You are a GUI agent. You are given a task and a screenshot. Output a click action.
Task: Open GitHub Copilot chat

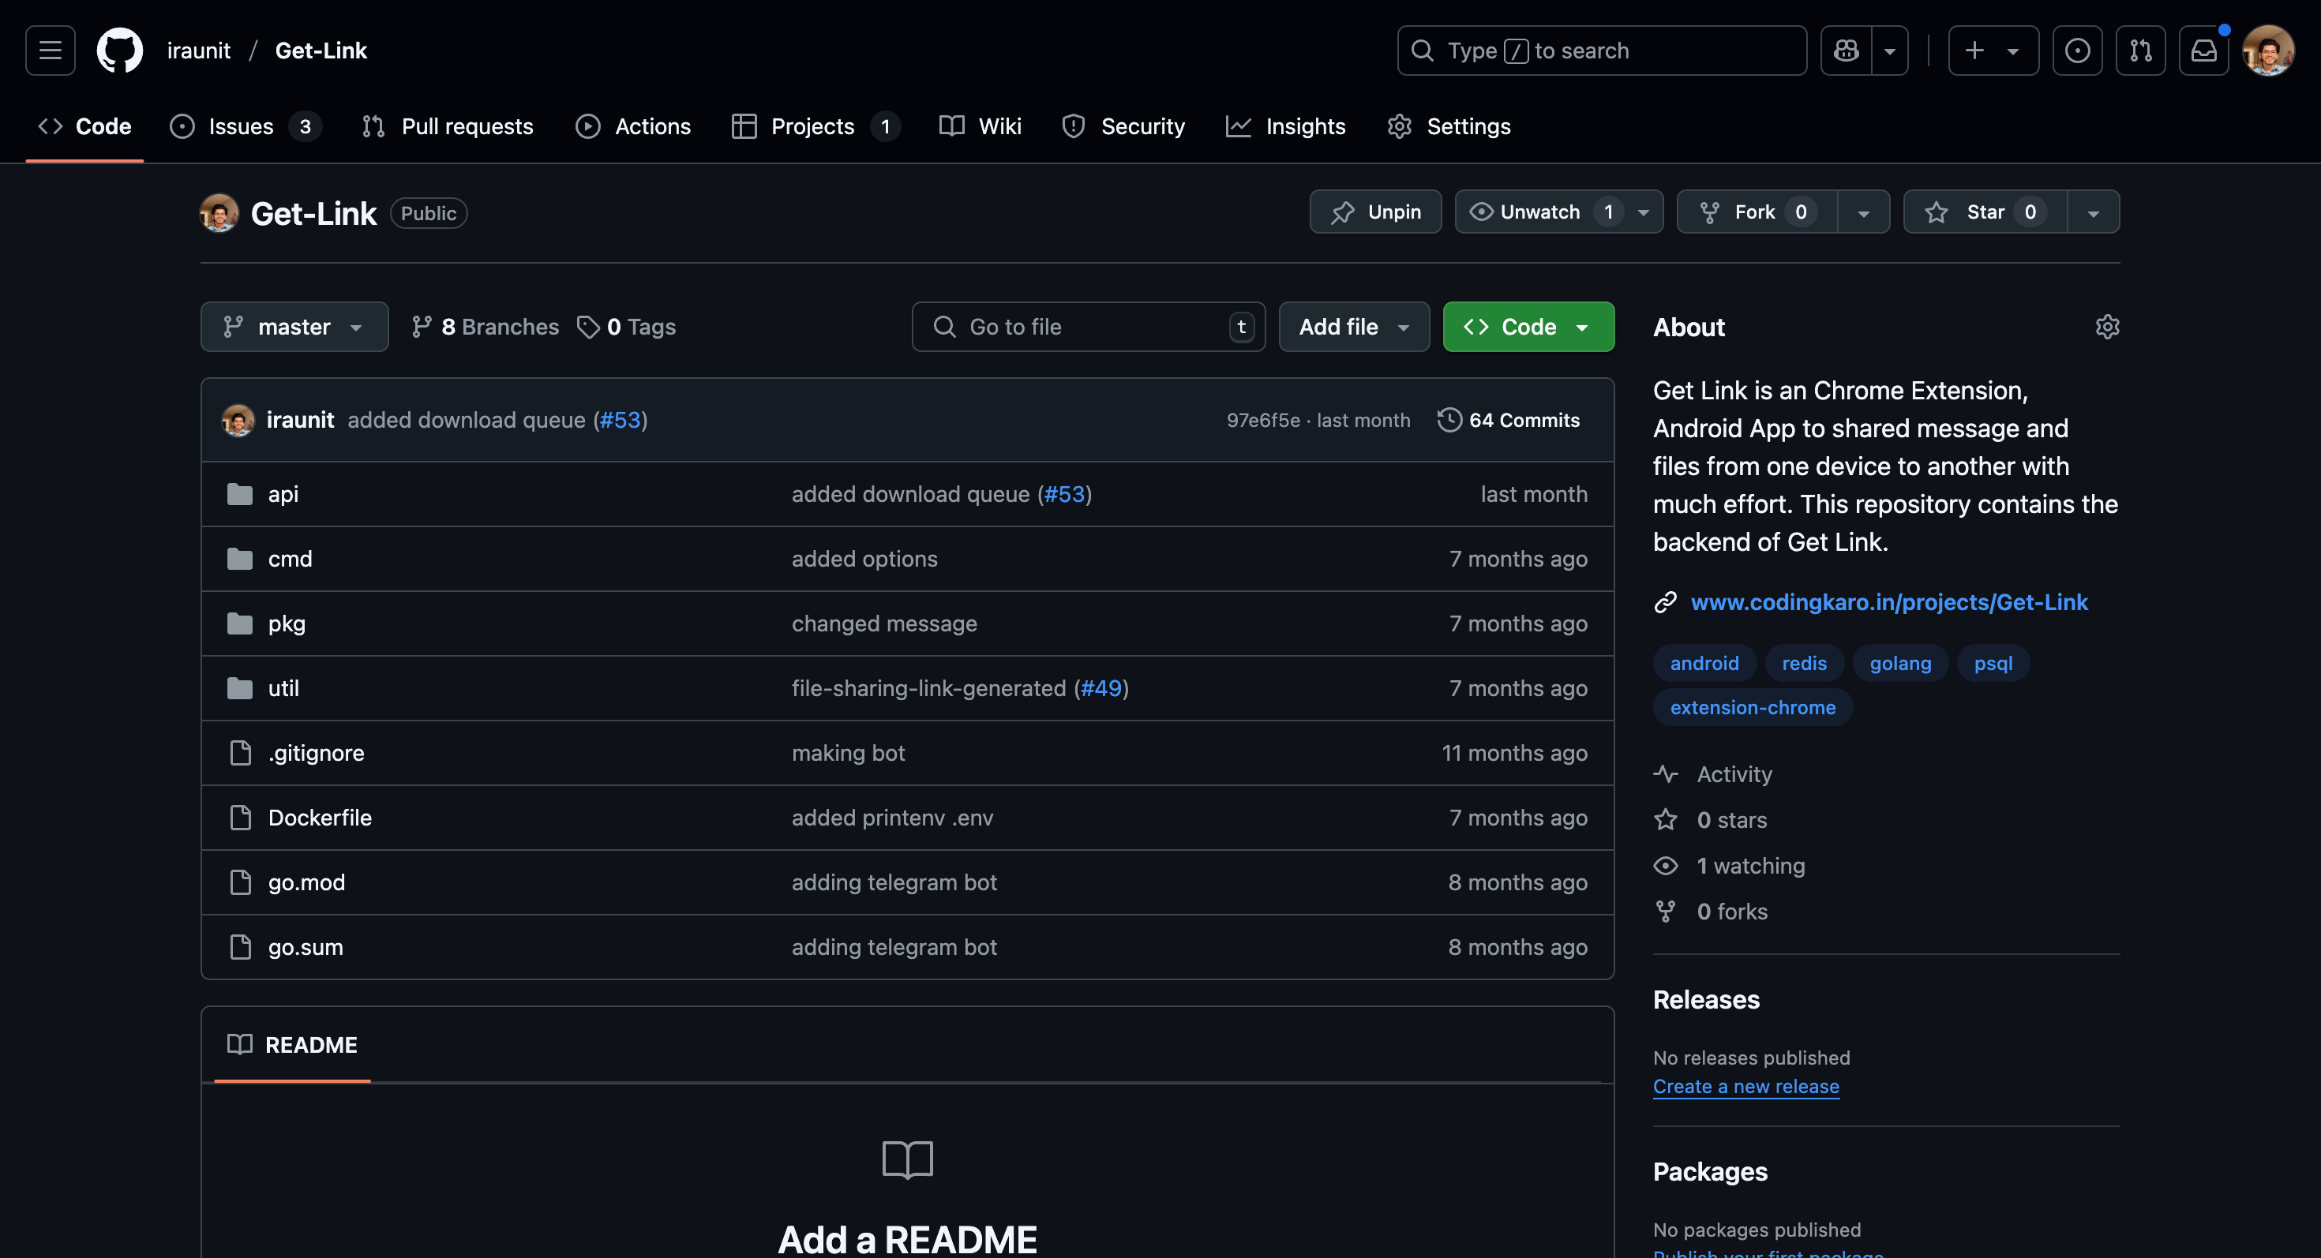point(1845,50)
